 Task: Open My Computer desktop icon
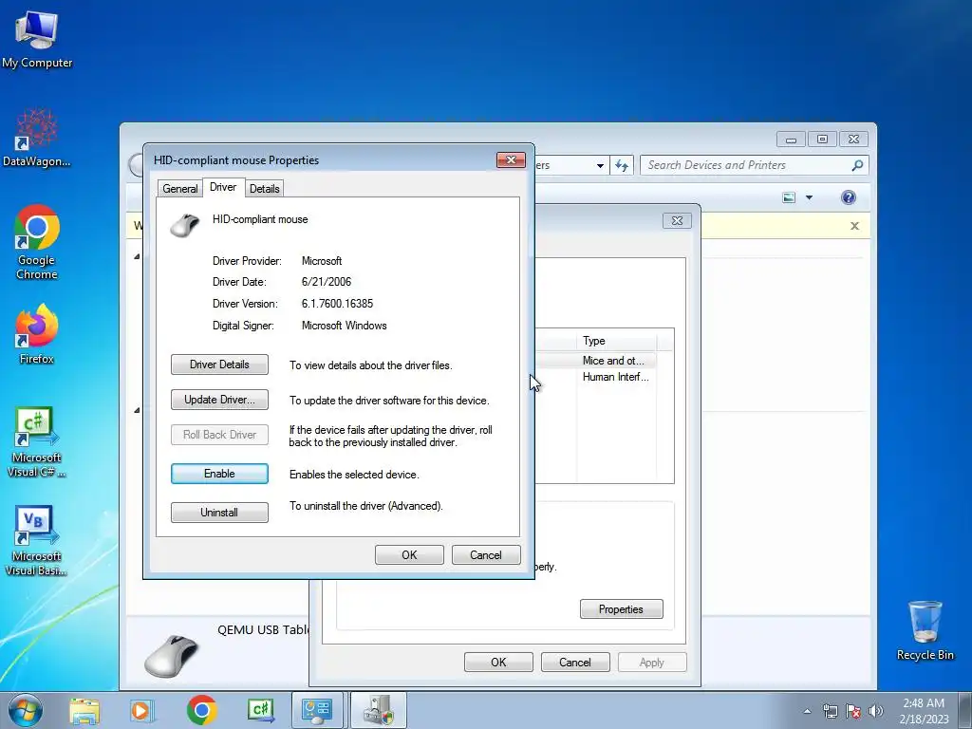pos(37,40)
